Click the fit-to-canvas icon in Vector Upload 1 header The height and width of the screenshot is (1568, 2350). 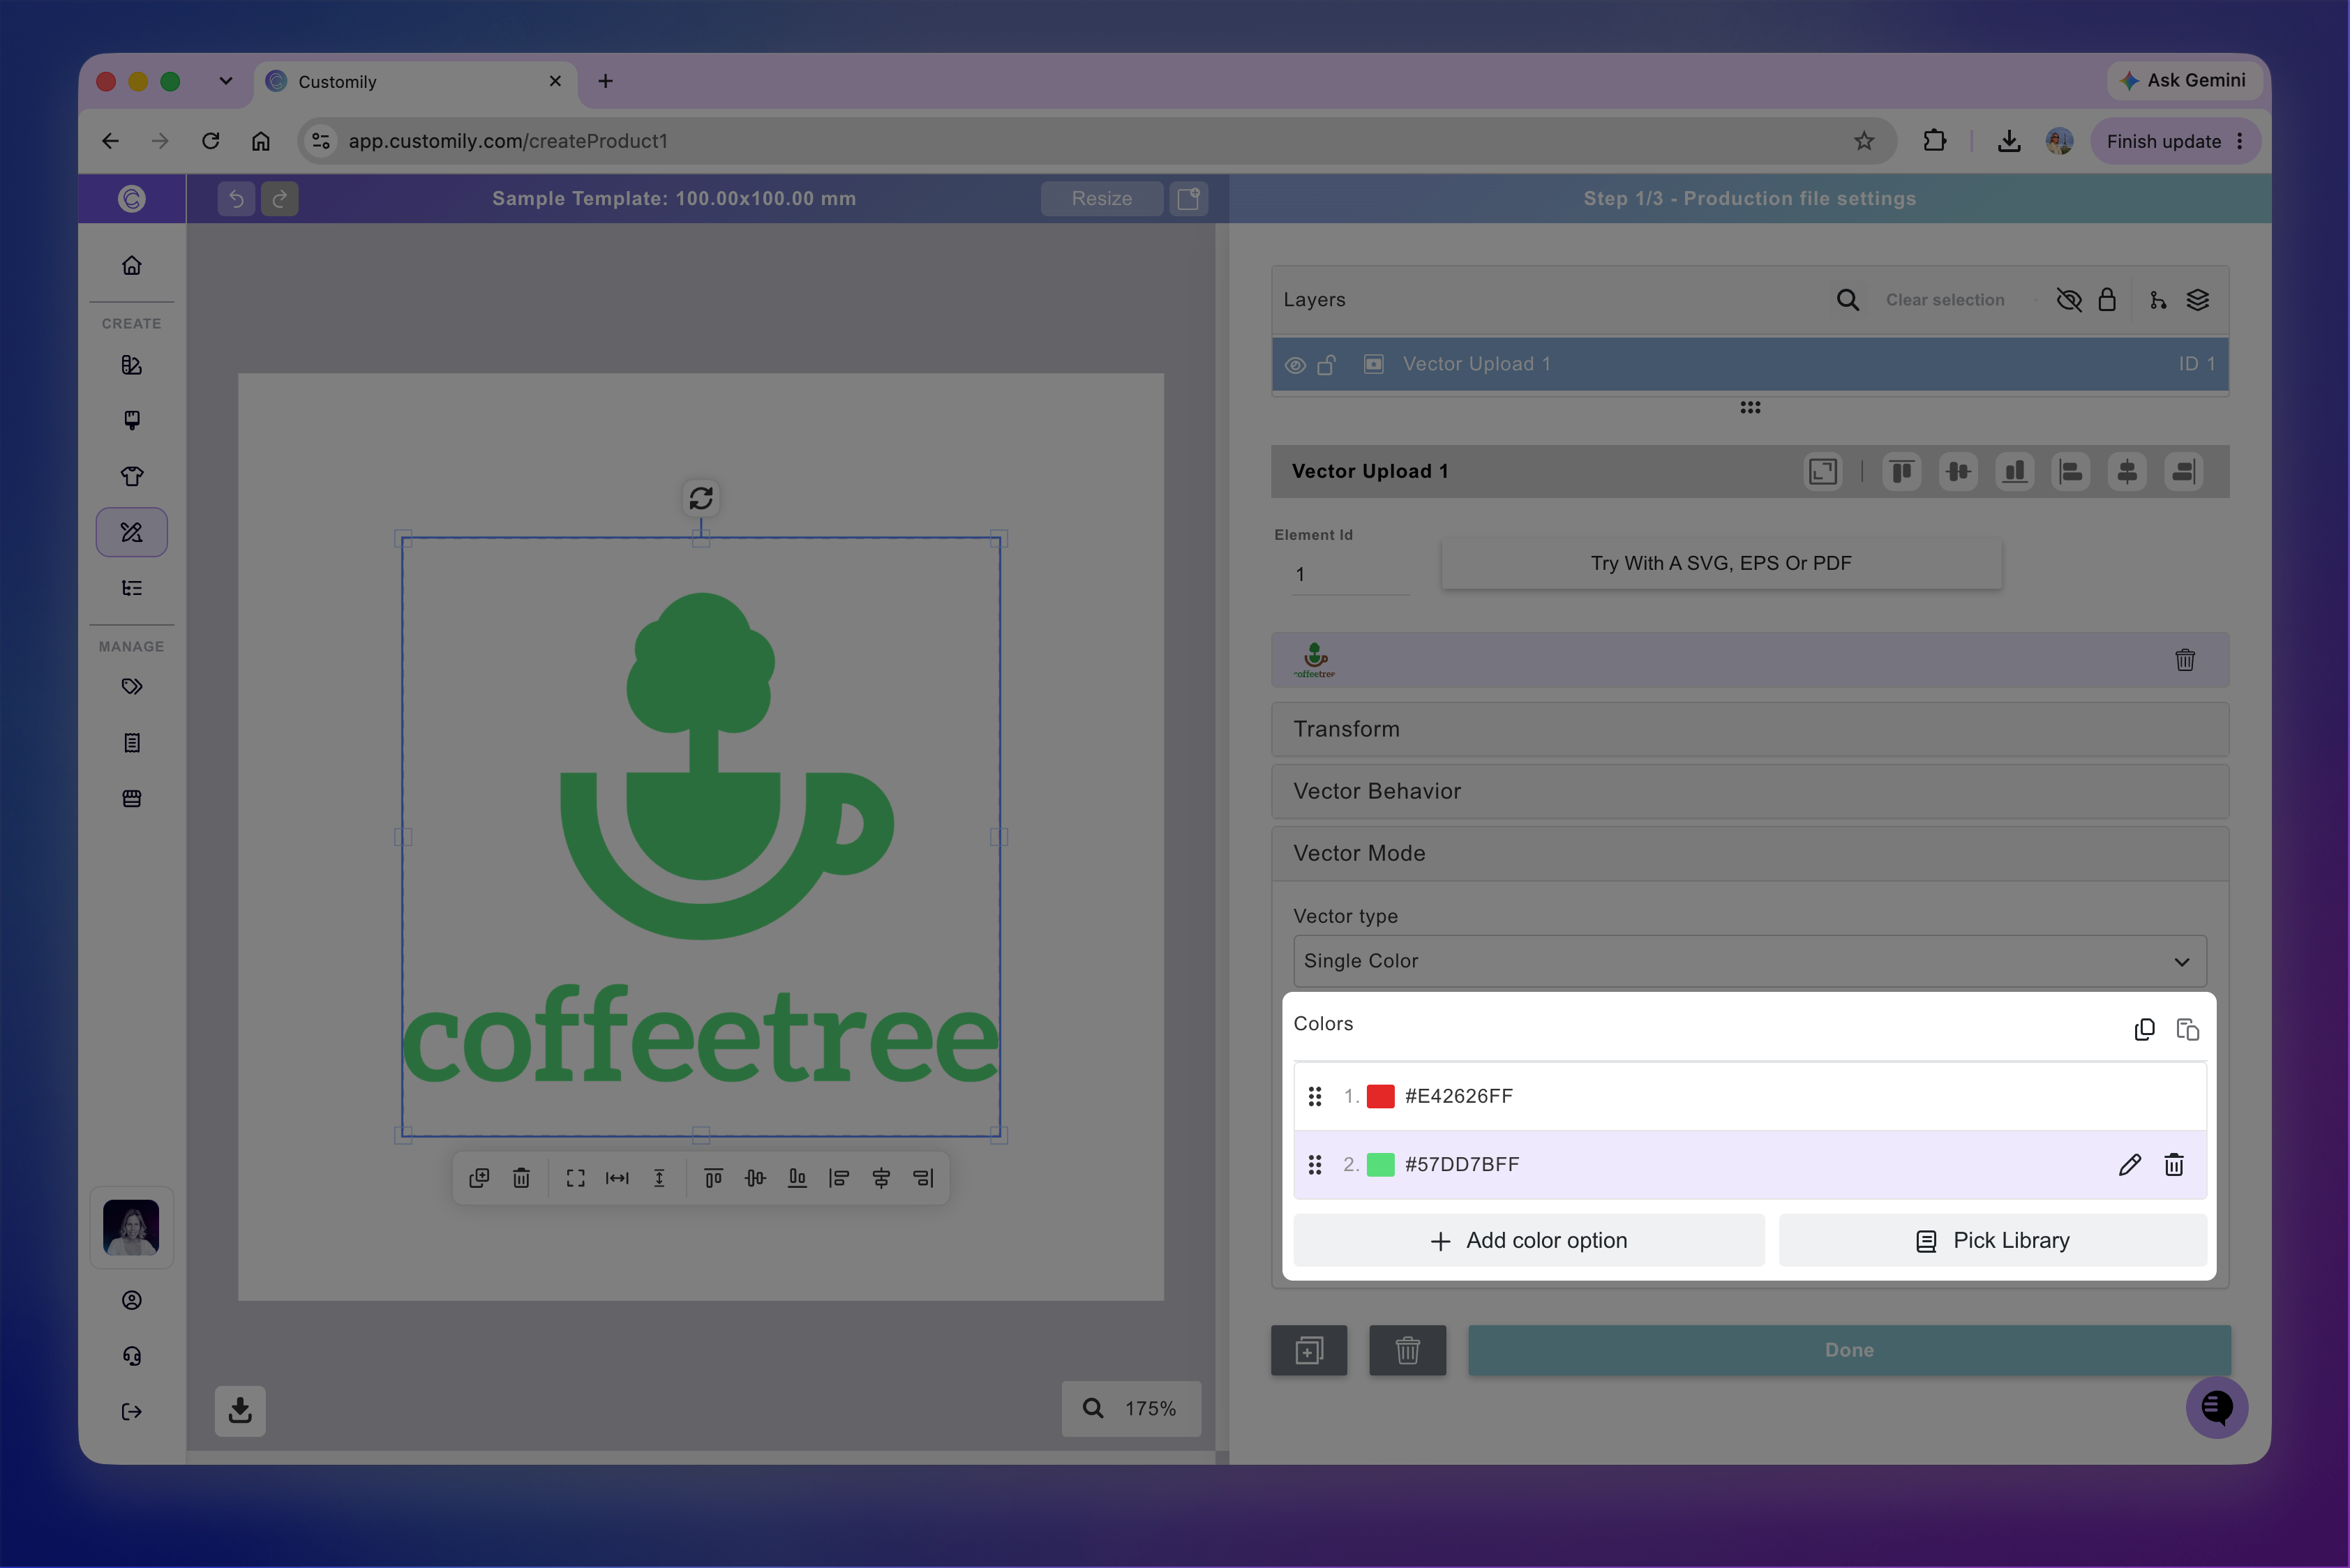pos(1823,471)
